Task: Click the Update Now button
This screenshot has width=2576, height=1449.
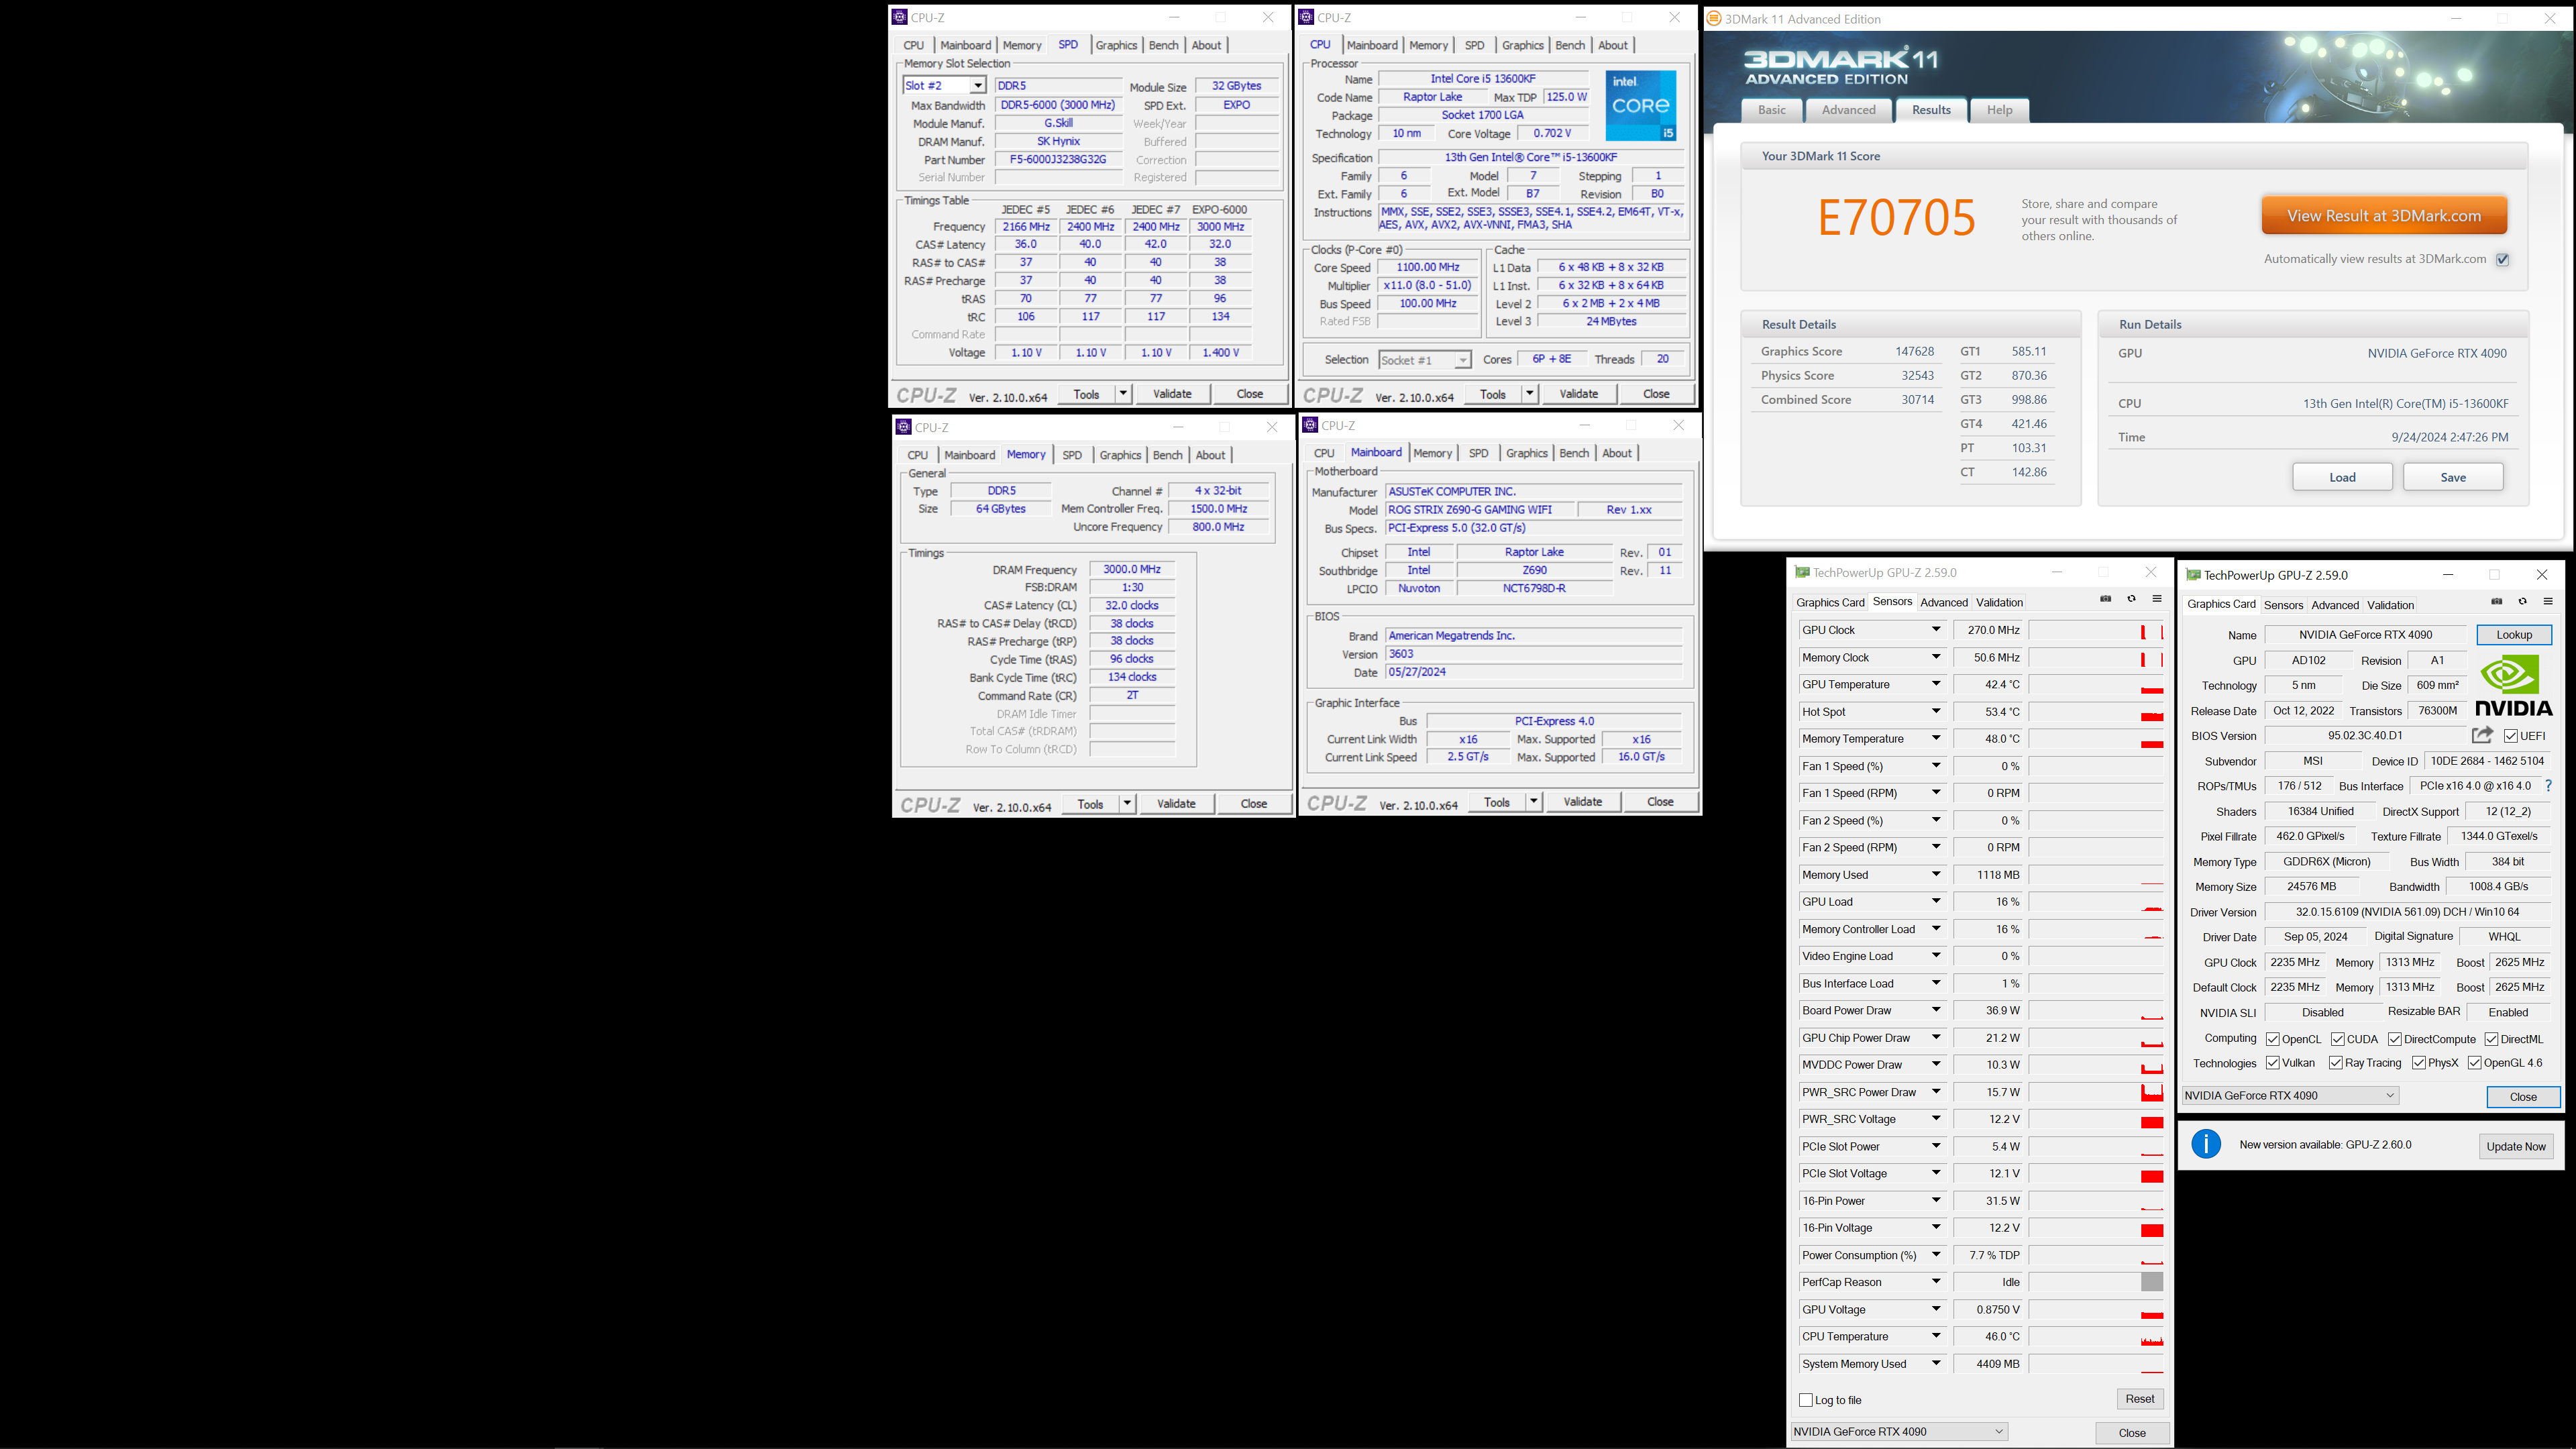Action: coord(2516,1146)
